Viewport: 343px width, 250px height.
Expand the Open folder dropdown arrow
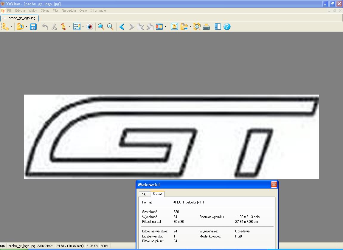(x=27, y=27)
